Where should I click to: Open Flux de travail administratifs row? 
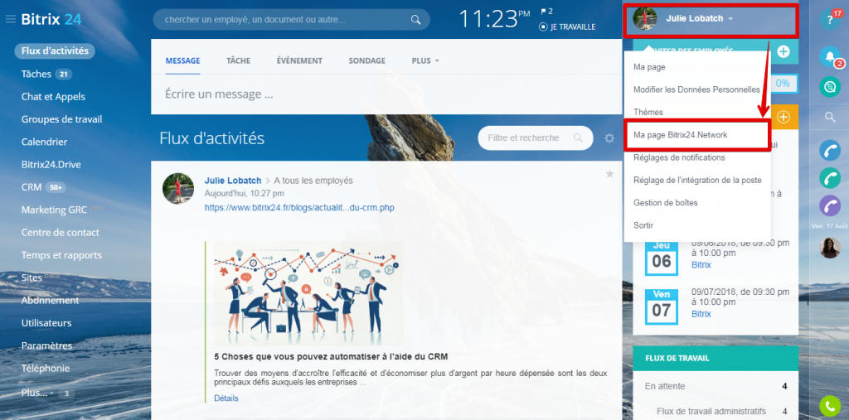(716, 412)
